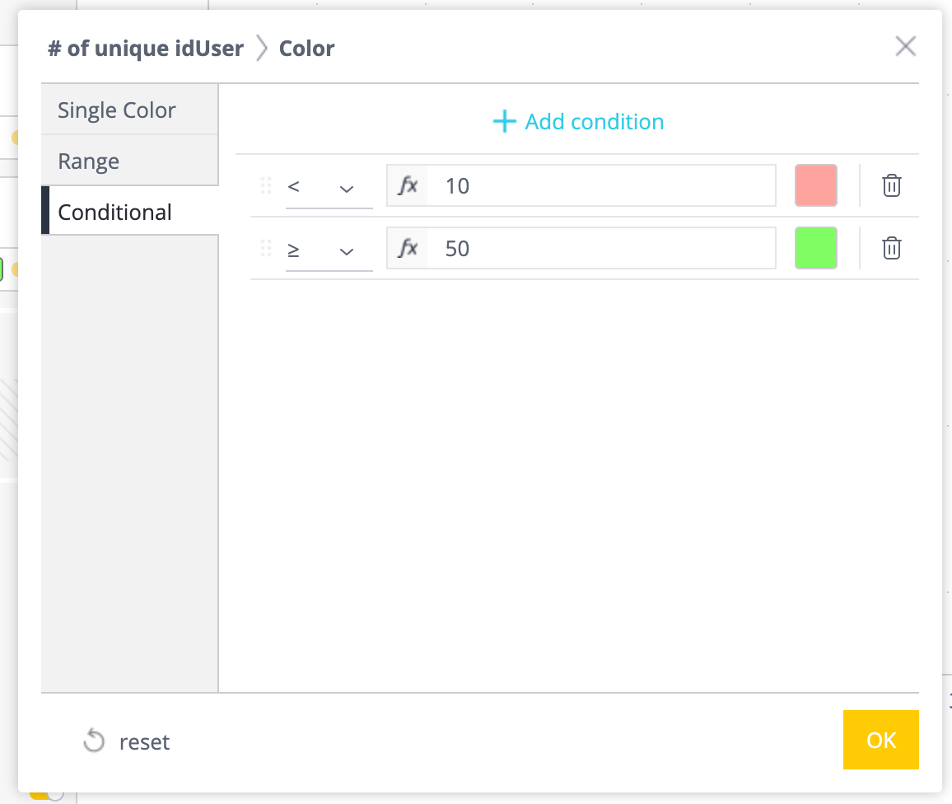Open the pink color swatch
952x804 pixels.
click(x=815, y=185)
